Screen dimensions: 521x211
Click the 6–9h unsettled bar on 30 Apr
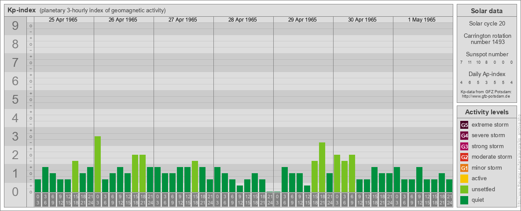[x=352, y=174]
